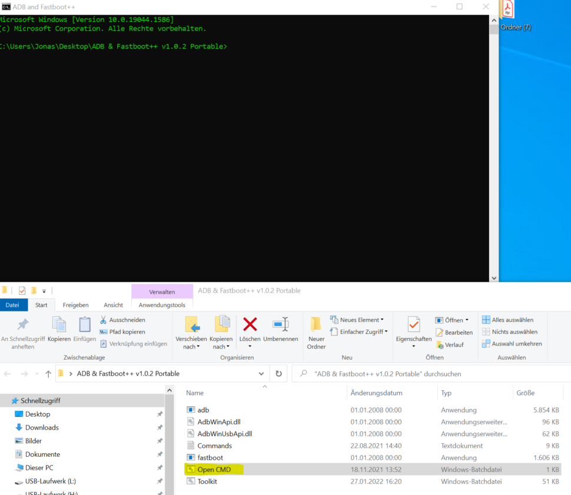Select Schnellzugriff in navigation pane

click(82, 401)
